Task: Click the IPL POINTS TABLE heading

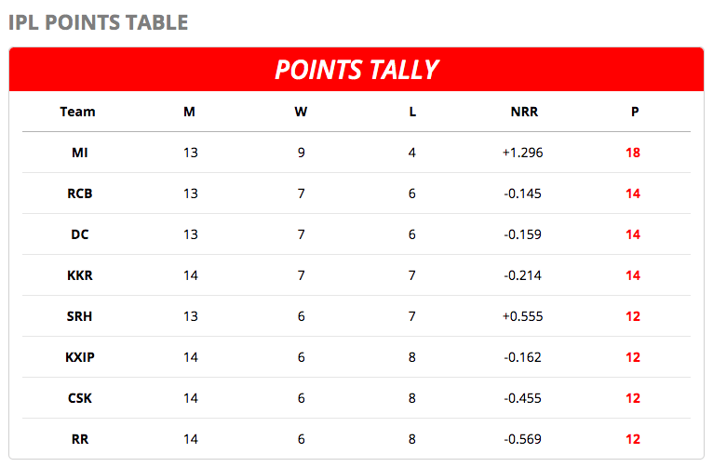Action: point(98,21)
